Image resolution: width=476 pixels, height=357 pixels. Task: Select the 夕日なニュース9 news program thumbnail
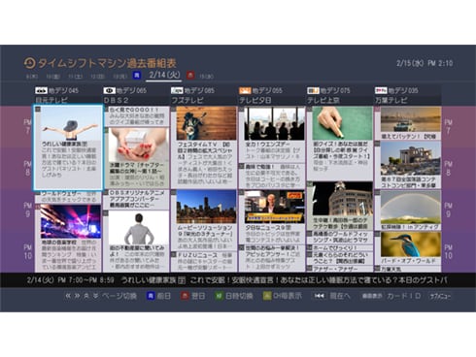coord(274,207)
